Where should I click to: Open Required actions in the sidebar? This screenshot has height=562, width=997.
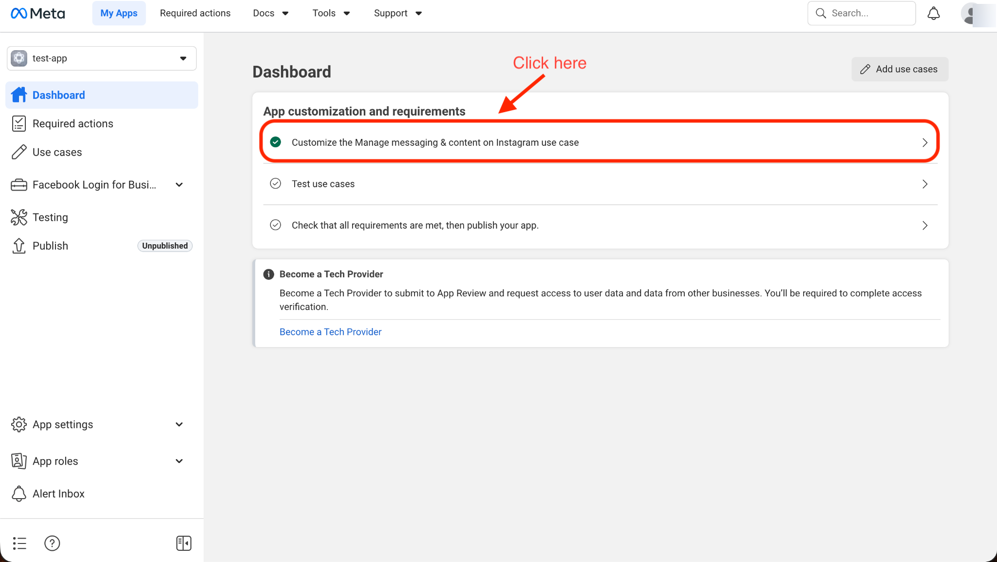[x=102, y=124]
